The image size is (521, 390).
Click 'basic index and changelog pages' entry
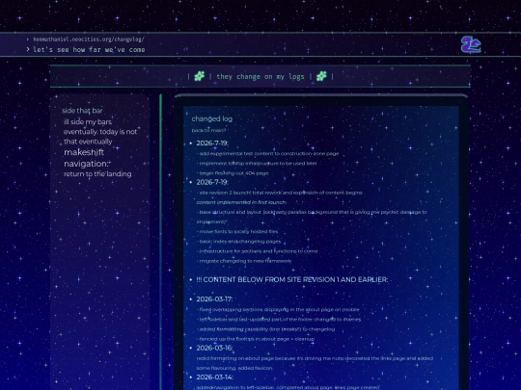(x=238, y=242)
